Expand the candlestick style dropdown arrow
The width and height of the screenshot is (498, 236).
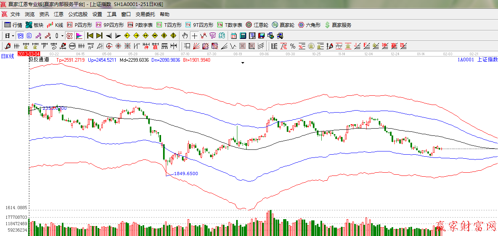(x=62, y=36)
